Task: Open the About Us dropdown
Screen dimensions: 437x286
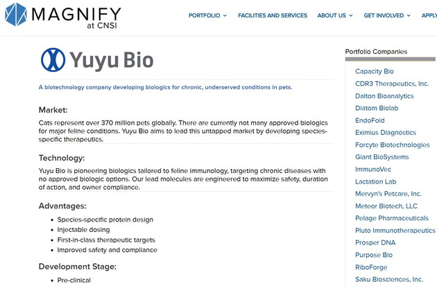Action: point(335,15)
